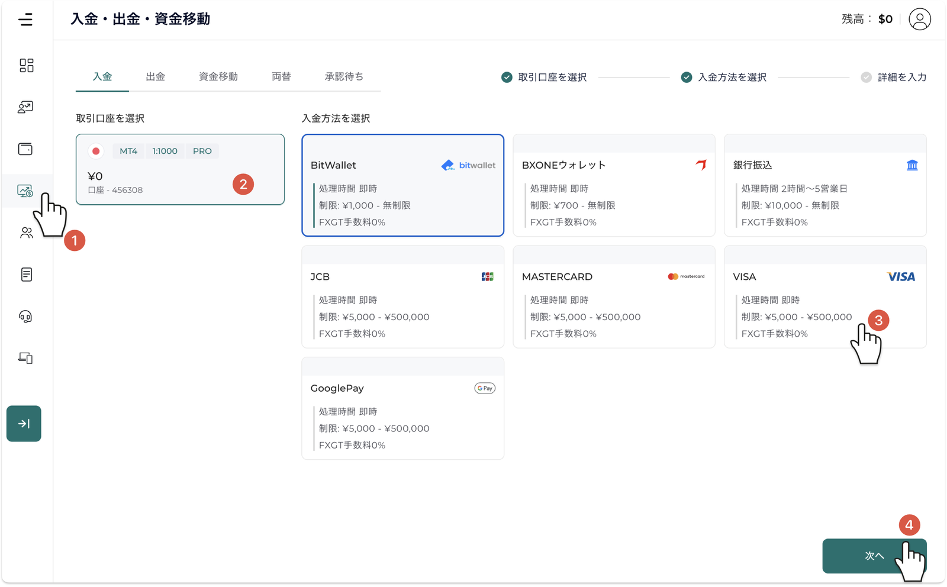This screenshot has width=947, height=587.
Task: Choose BitWallet deposit method card
Action: (402, 185)
